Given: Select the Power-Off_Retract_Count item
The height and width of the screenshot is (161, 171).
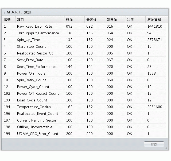Looking at the screenshot, I should click(38, 93).
